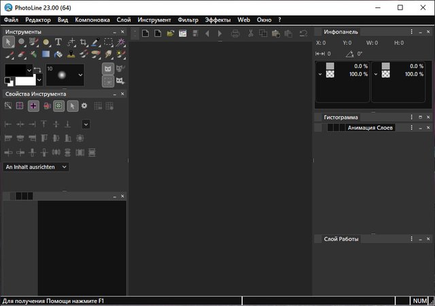The height and width of the screenshot is (306, 435).
Task: Pick the Magic Wand tool
Action: (x=120, y=42)
